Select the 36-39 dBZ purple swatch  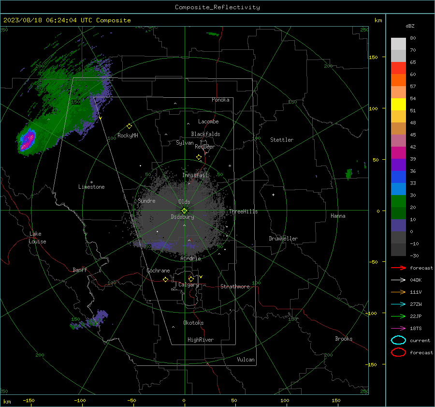[398, 165]
